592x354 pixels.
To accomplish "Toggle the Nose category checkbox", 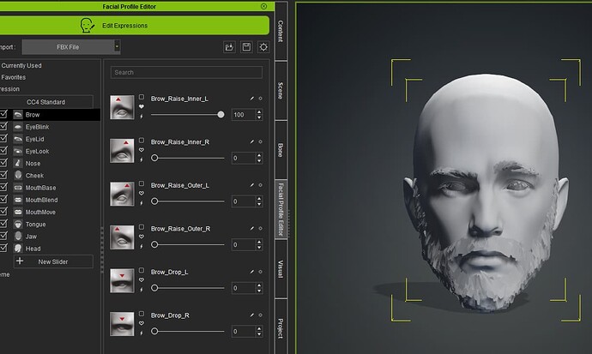I will pyautogui.click(x=3, y=163).
